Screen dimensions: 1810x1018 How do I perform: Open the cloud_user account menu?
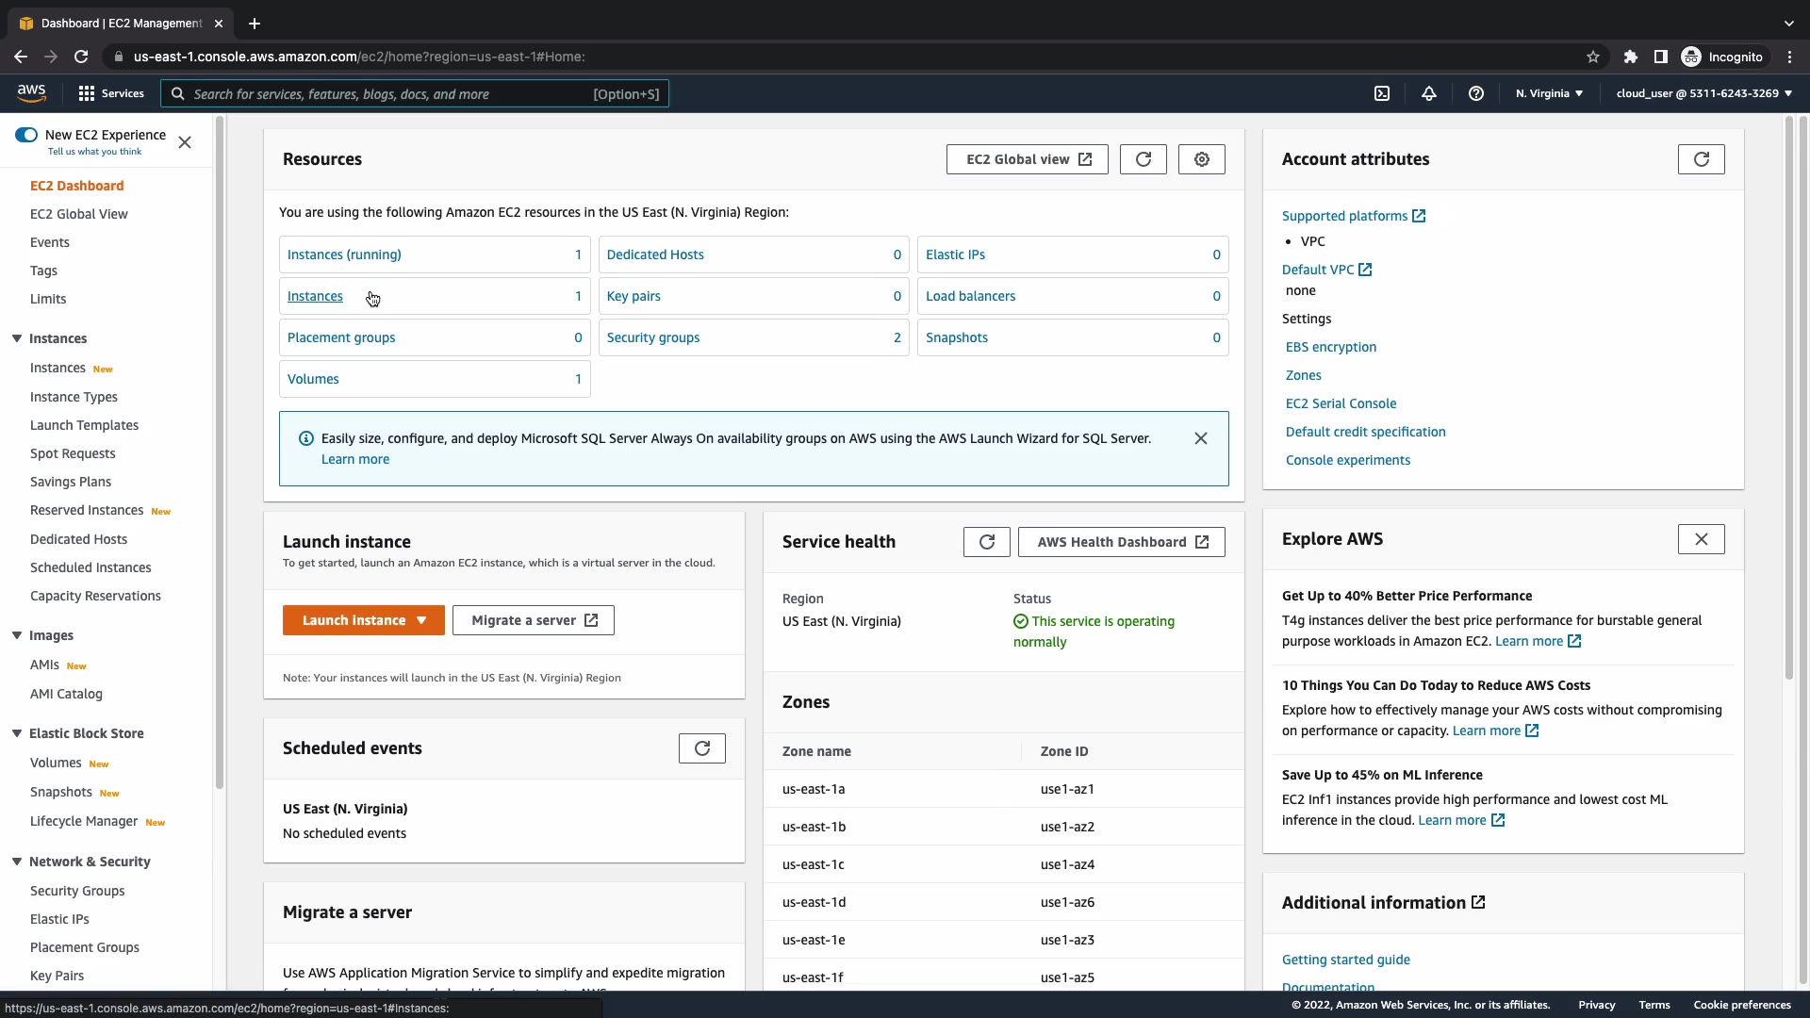click(x=1703, y=93)
